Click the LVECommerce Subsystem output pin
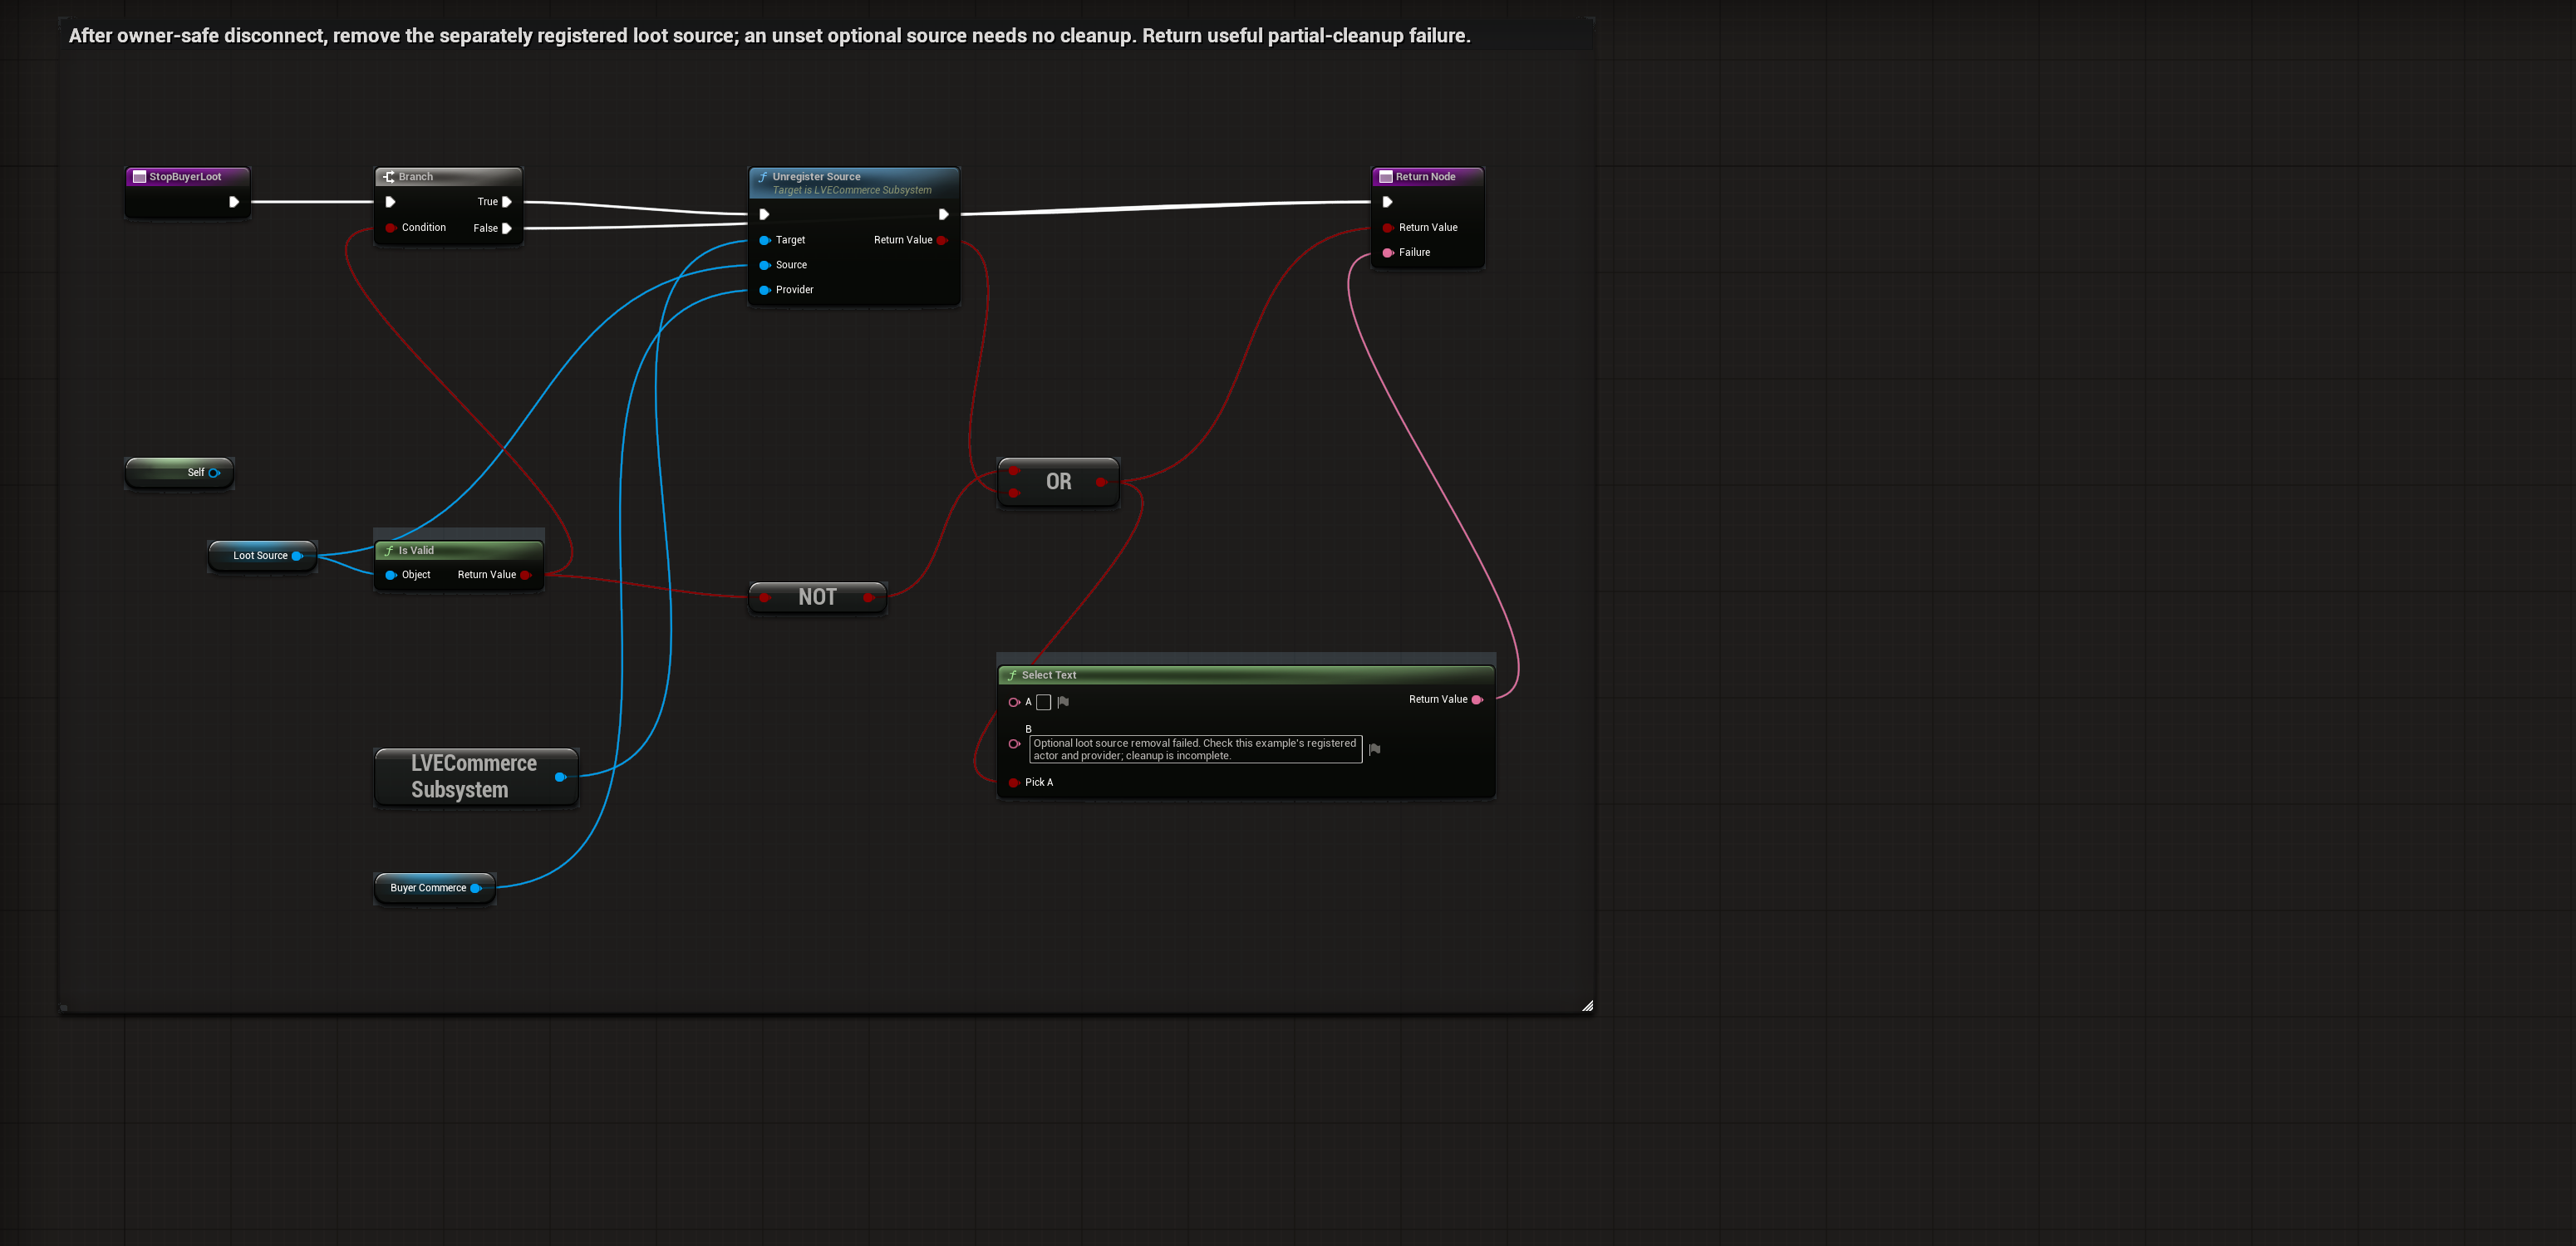2576x1246 pixels. 561,777
